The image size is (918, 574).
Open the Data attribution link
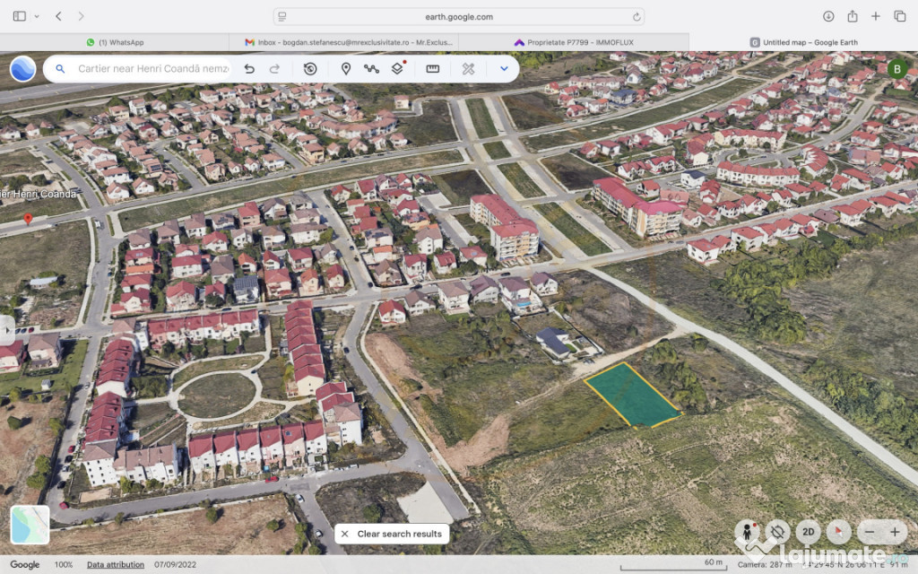coord(115,564)
